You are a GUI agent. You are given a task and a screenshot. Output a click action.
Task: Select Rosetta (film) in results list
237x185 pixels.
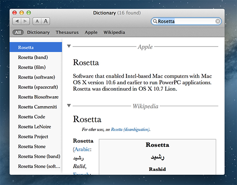[x=36, y=67]
